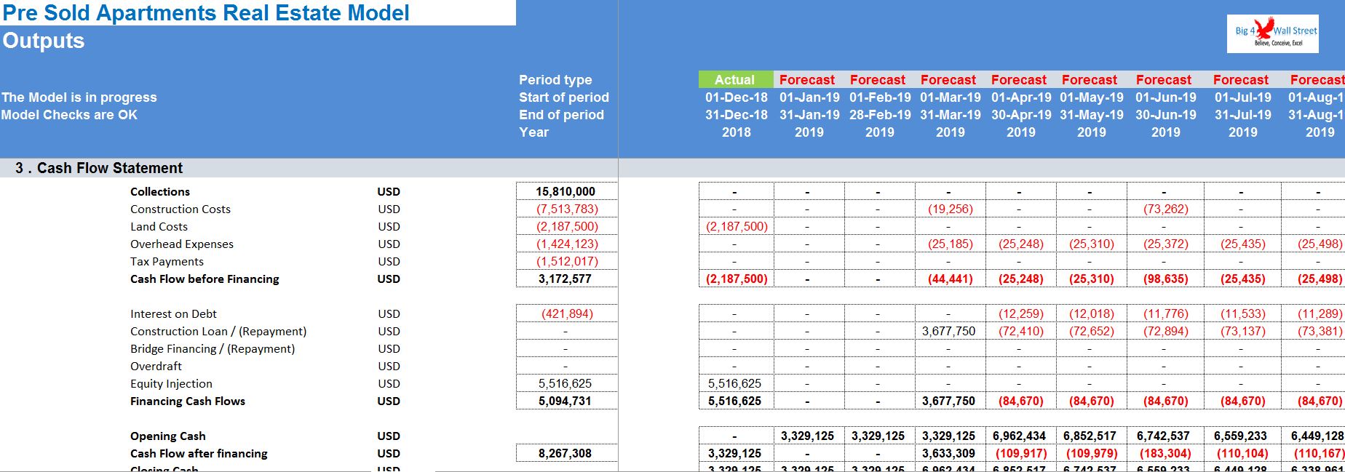Select Mar-19 Construction Loan cell 3,677,750
Viewport: 1345px width, 472px height.
coord(949,331)
